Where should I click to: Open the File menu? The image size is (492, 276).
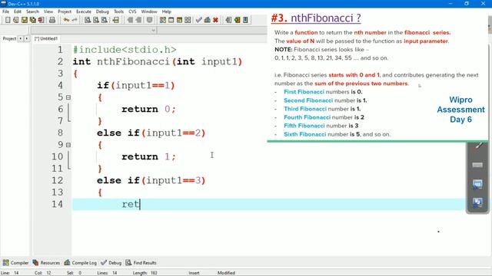5,11
